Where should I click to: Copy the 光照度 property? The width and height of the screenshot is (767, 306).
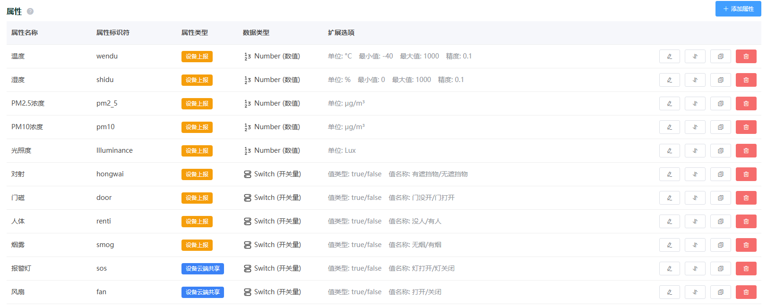tap(720, 151)
